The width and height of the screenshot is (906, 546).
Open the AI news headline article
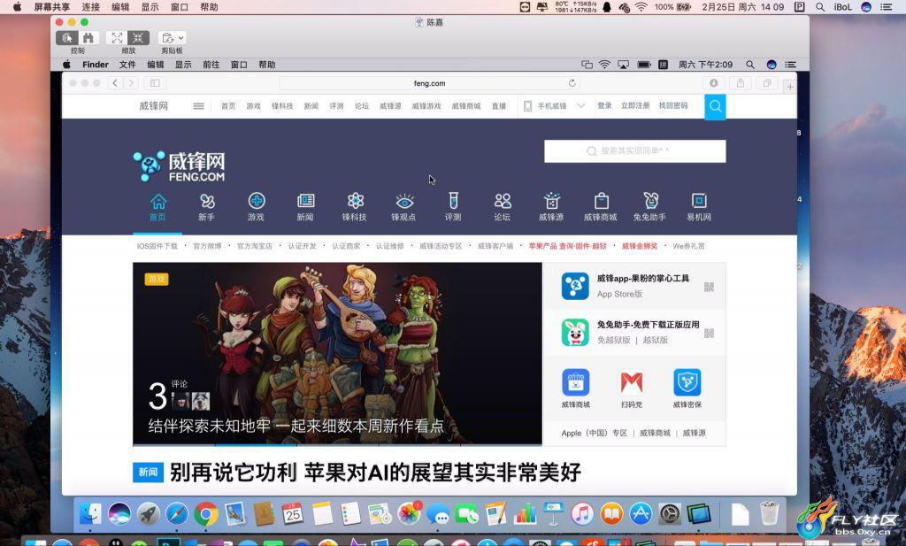coord(375,473)
